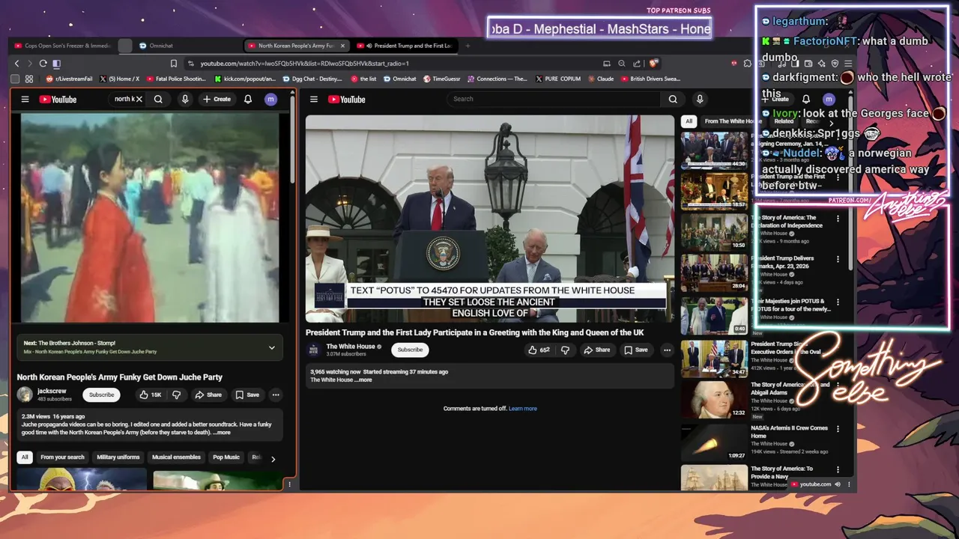Dislike the North Korean Funky video
959x539 pixels.
177,395
